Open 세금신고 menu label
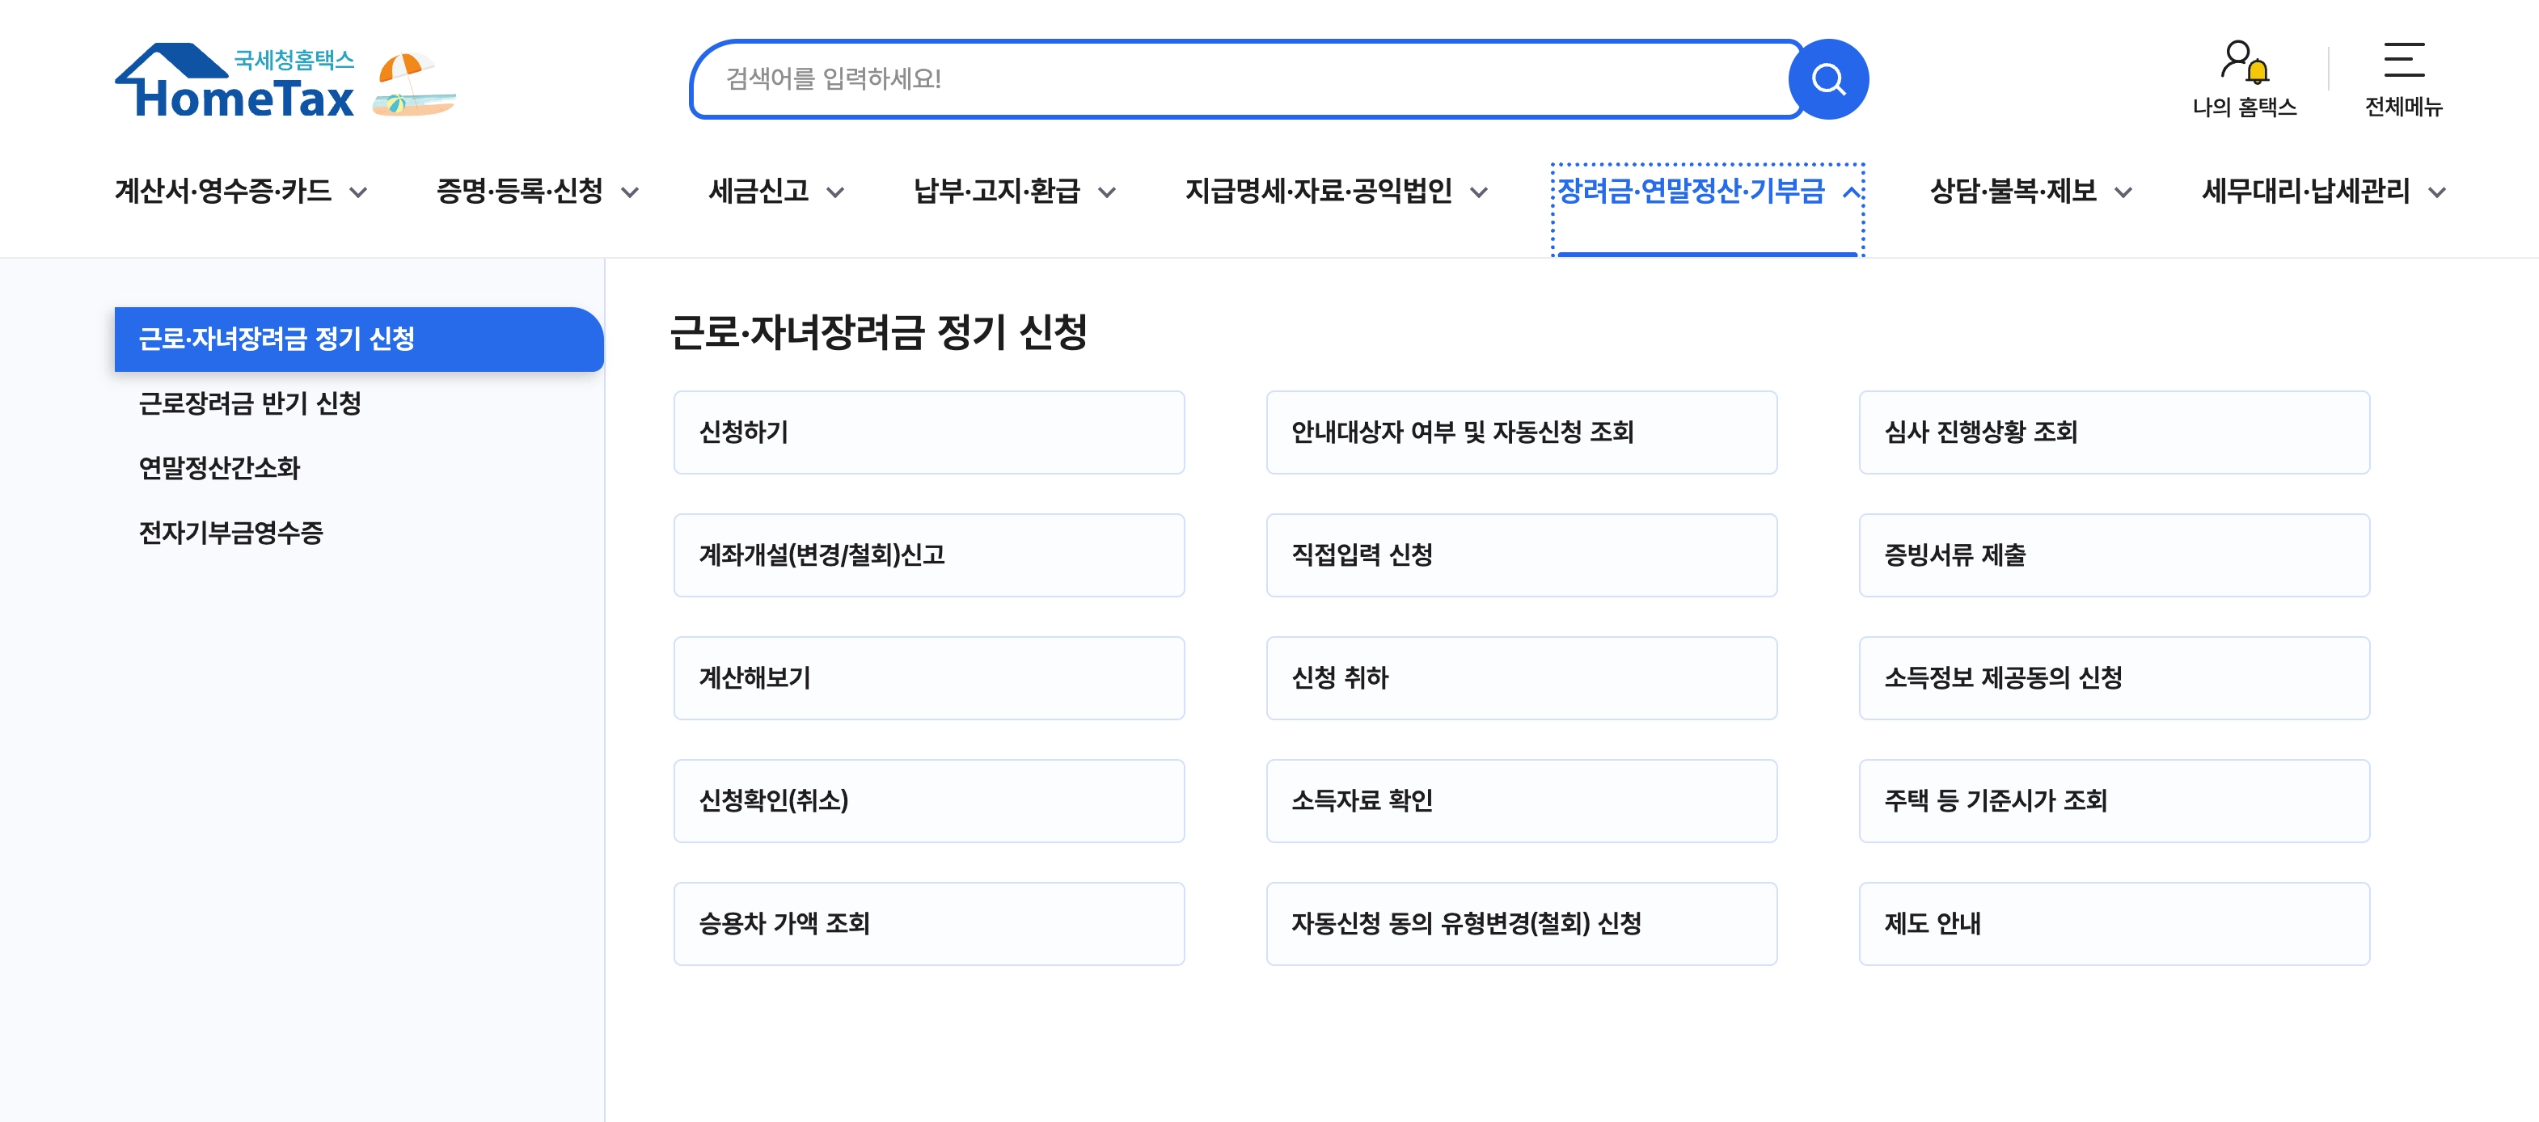 [759, 191]
